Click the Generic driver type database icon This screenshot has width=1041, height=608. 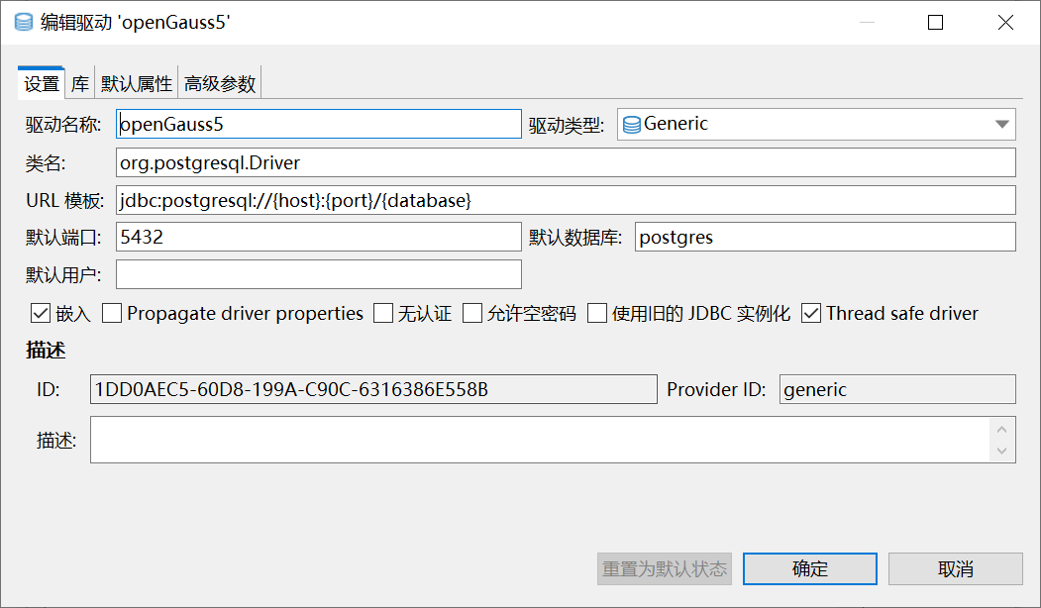(x=632, y=124)
